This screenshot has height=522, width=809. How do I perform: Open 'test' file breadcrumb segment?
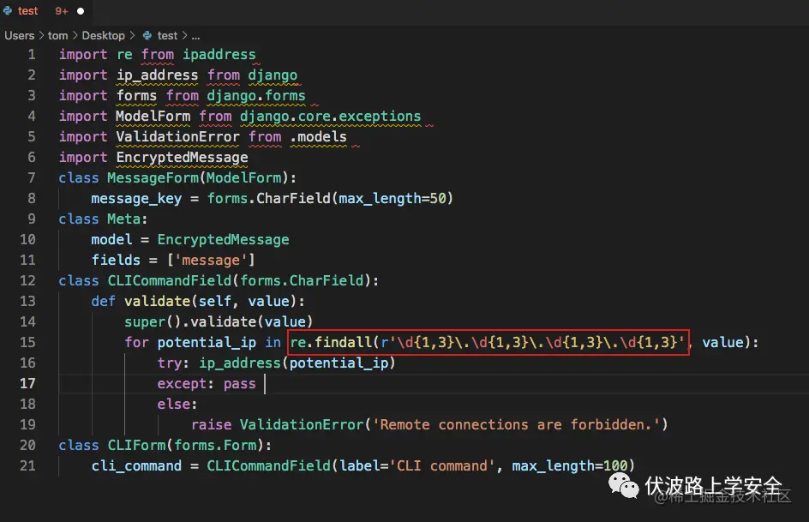[167, 36]
